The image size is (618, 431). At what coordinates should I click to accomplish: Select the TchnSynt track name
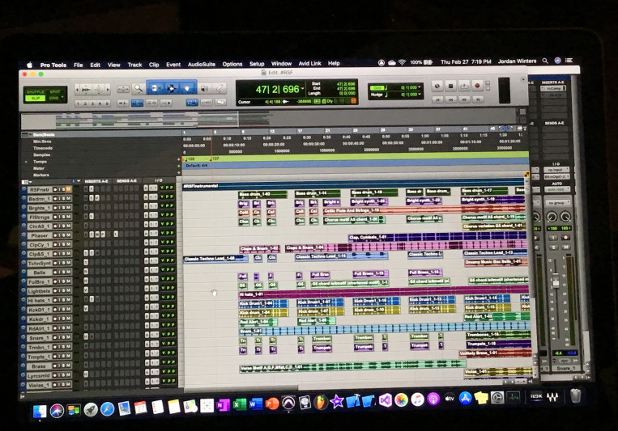tap(40, 263)
